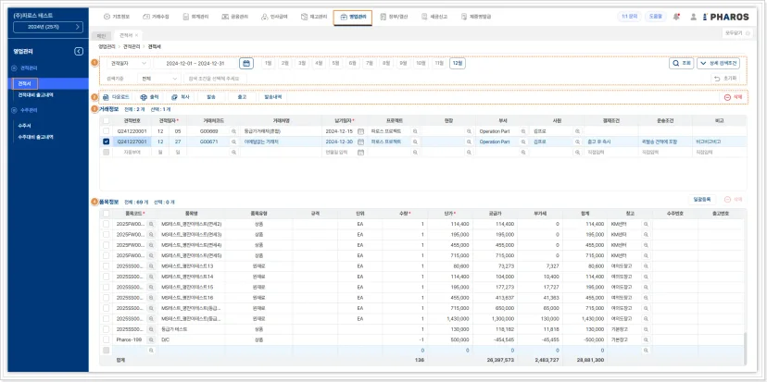767x382 pixels.
Task: Click the item list vertical scrollbar
Action: click(x=745, y=347)
